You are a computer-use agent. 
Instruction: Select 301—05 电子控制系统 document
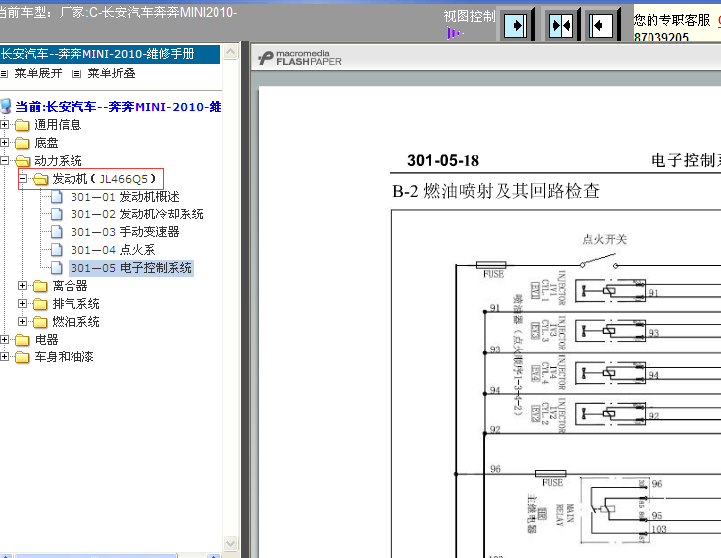pyautogui.click(x=131, y=268)
